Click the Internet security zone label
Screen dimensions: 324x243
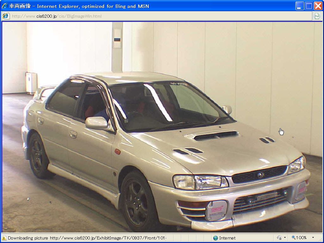[x=227, y=238]
